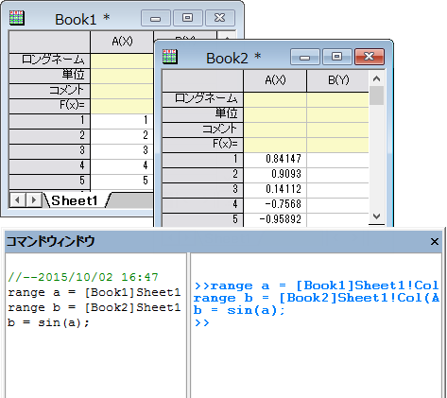
Task: Click the コメント row label in Book2
Action: 202,130
